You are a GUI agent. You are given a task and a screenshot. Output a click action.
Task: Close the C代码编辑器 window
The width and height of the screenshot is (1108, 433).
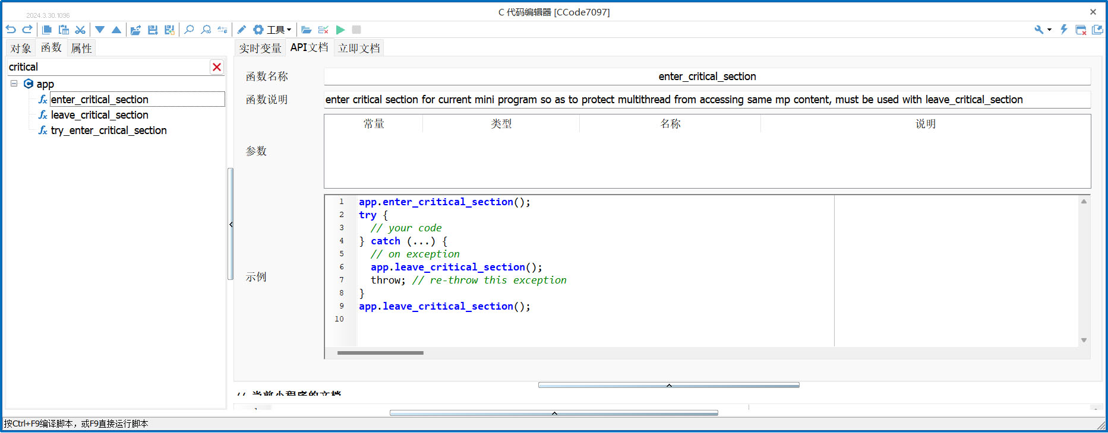pos(1093,12)
